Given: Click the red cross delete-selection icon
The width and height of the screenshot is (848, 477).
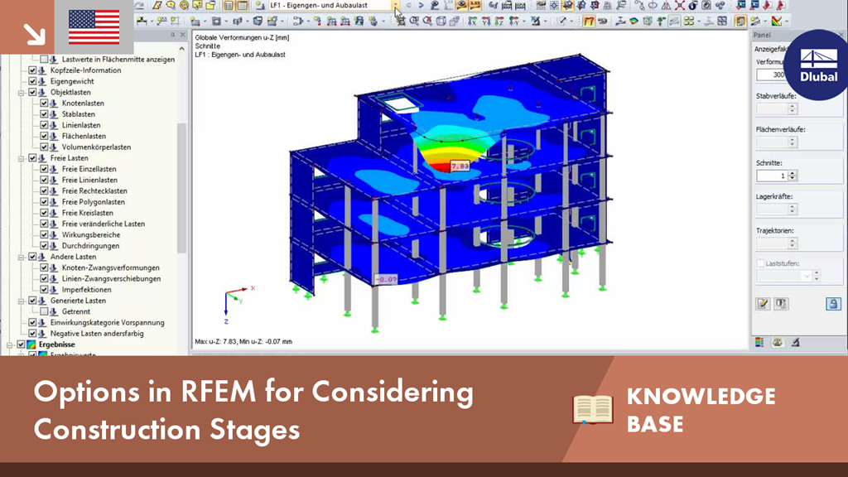Looking at the screenshot, I should (x=679, y=6).
